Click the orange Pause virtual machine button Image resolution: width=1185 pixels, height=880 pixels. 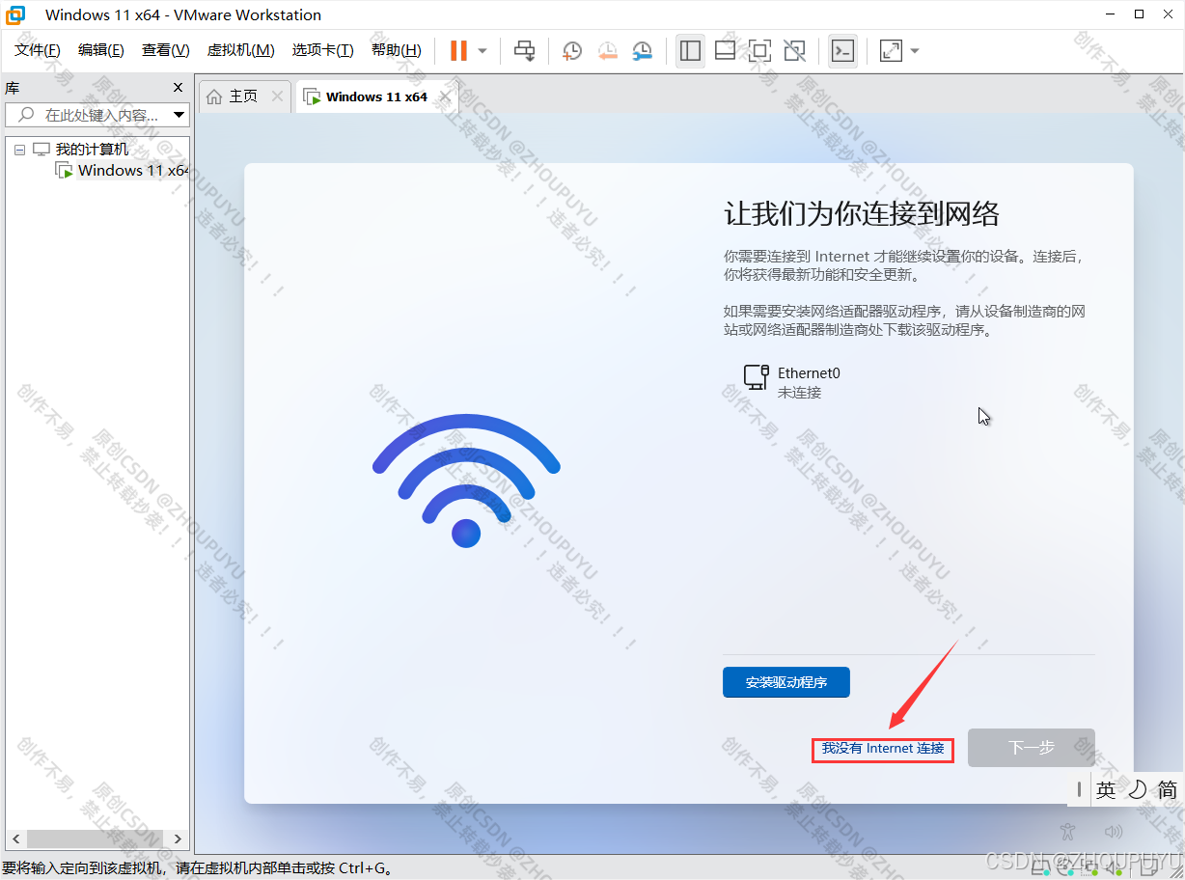(x=458, y=50)
